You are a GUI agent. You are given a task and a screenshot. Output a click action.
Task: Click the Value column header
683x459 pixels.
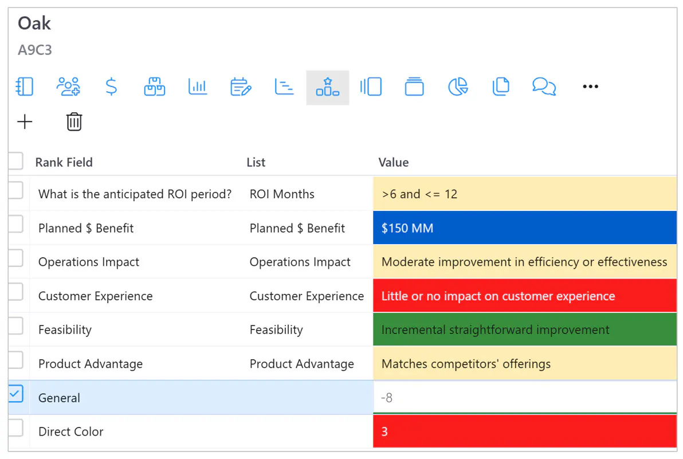(x=393, y=162)
